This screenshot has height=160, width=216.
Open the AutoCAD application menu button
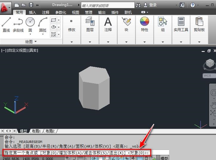click(5, 8)
